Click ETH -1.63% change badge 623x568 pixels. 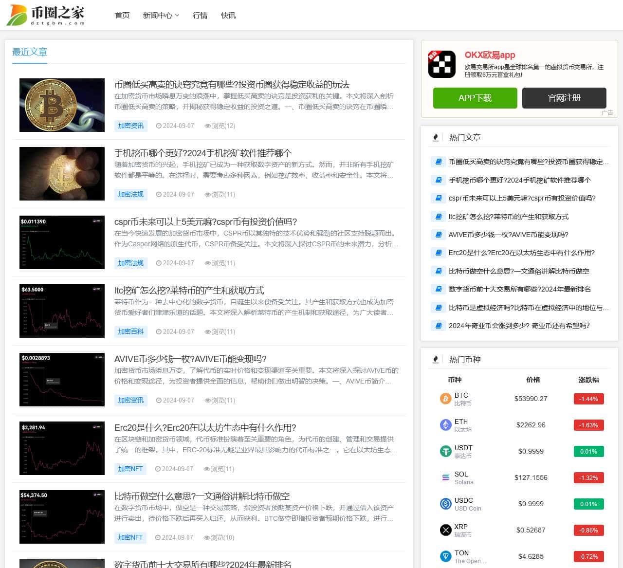click(x=588, y=425)
